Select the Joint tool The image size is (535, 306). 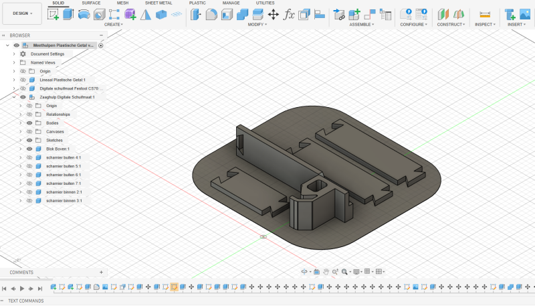click(x=370, y=15)
